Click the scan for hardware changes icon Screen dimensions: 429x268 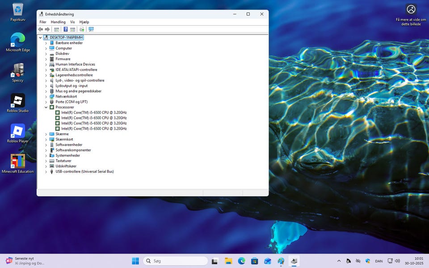pyautogui.click(x=91, y=29)
